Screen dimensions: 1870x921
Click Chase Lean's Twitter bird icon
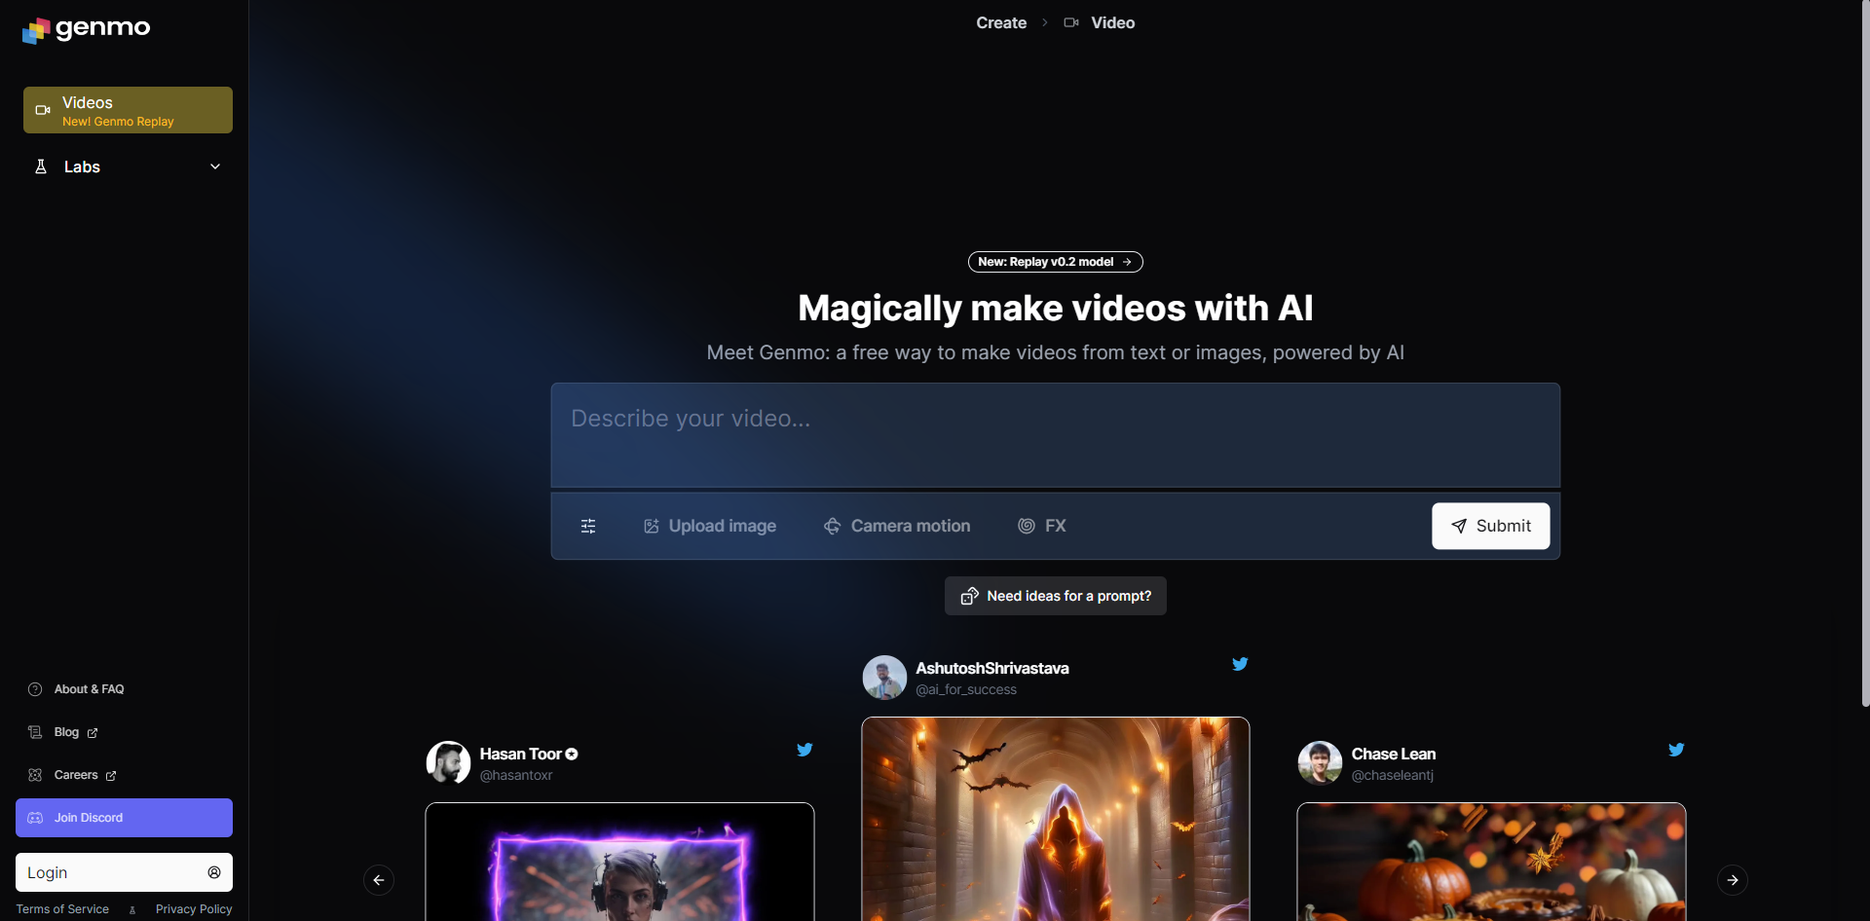tap(1675, 750)
